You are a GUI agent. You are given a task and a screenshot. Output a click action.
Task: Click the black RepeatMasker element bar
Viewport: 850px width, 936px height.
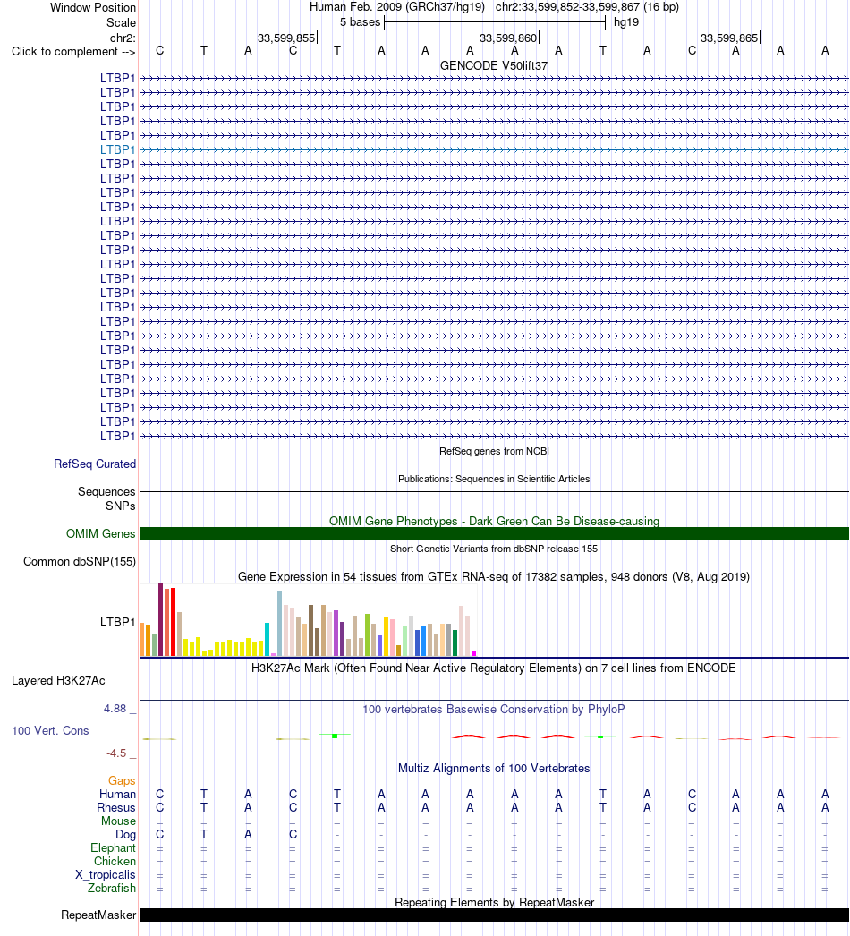pyautogui.click(x=494, y=915)
